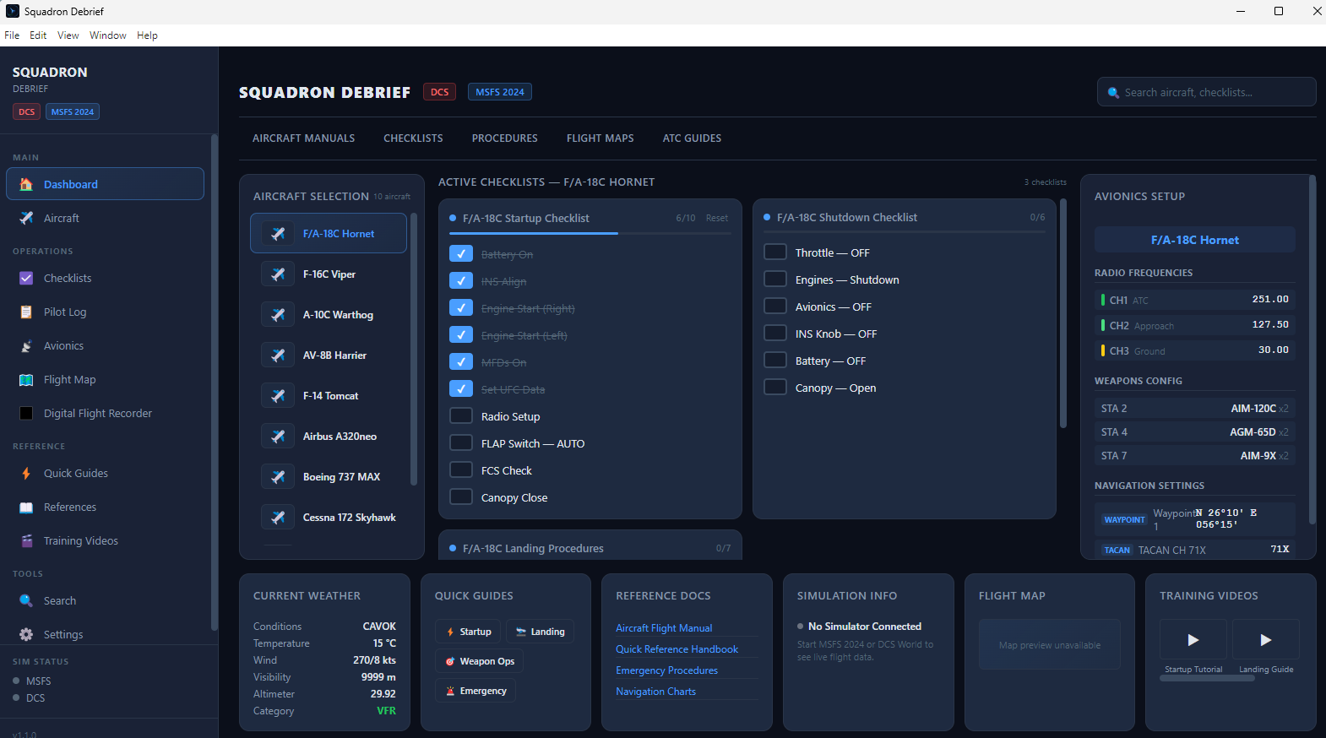Open Avionics satellite icon in sidebar
This screenshot has height=738, width=1326.
(x=26, y=346)
